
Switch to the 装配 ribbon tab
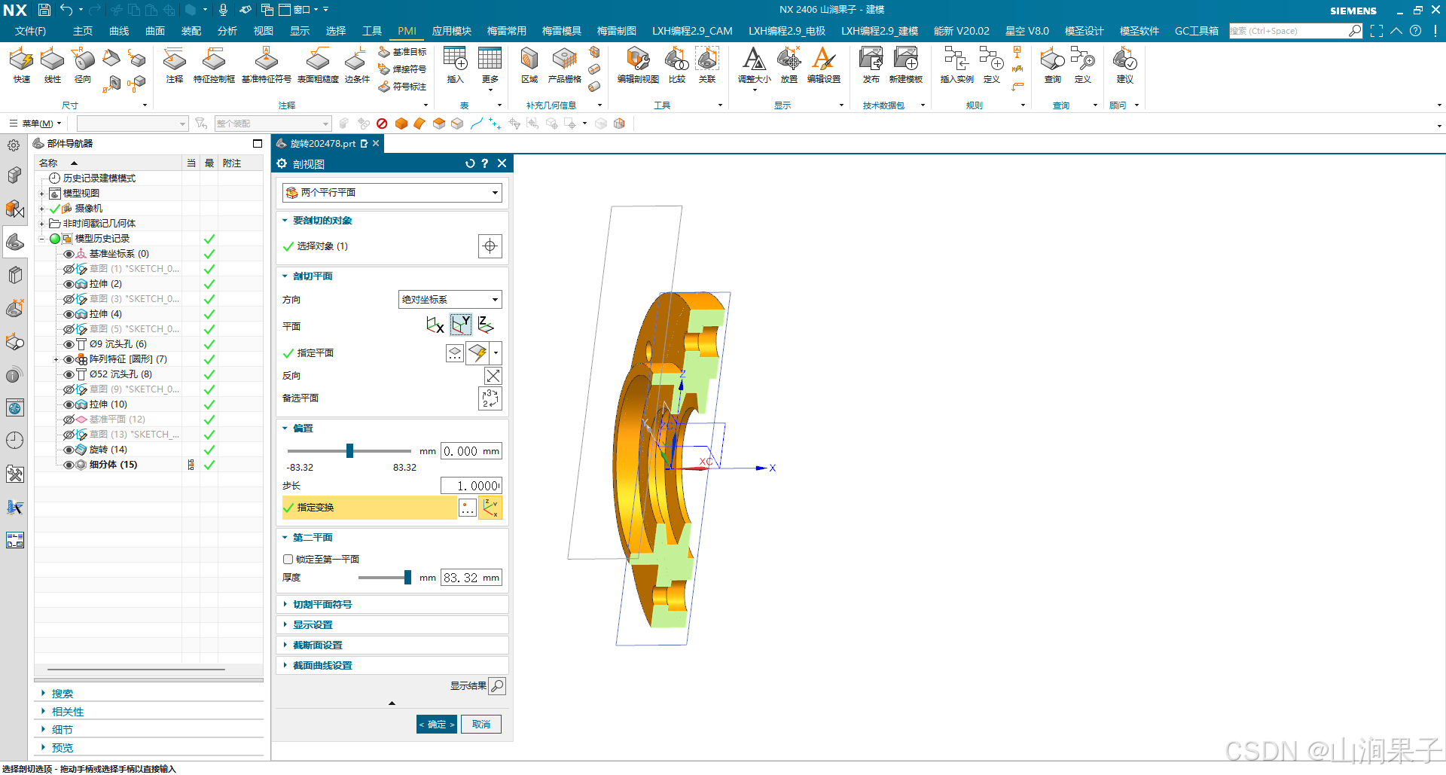(191, 31)
